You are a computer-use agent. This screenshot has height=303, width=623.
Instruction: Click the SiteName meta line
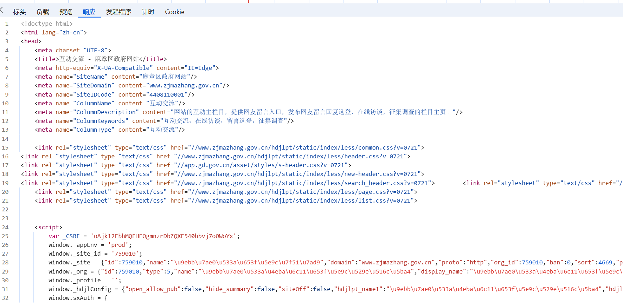pyautogui.click(x=116, y=77)
